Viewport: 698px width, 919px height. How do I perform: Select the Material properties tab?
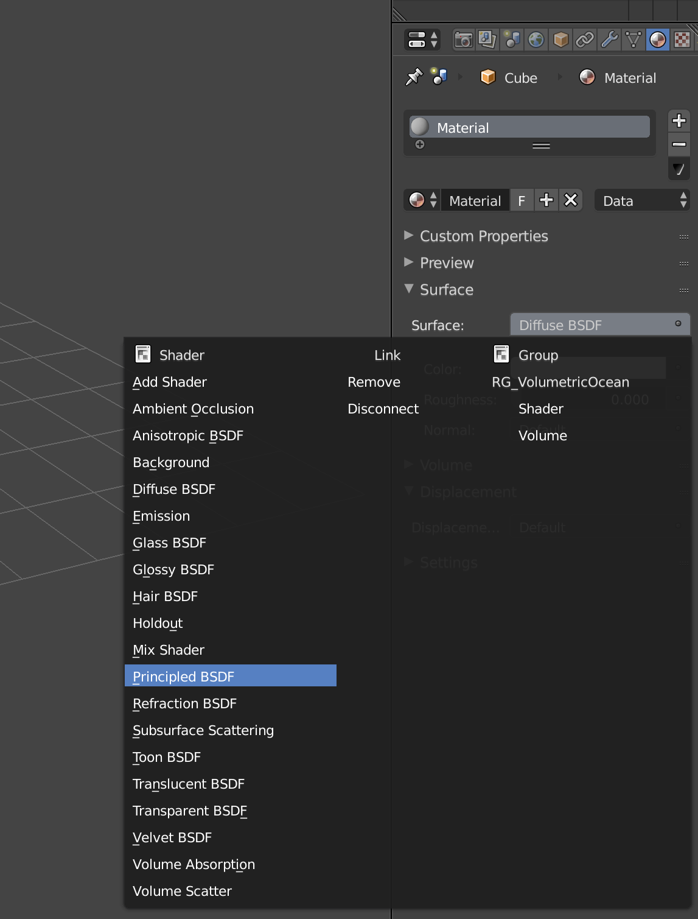point(658,40)
